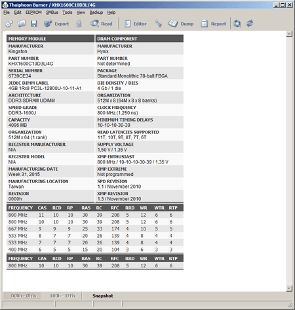Click the padlock write-protection icon

[x=79, y=24]
